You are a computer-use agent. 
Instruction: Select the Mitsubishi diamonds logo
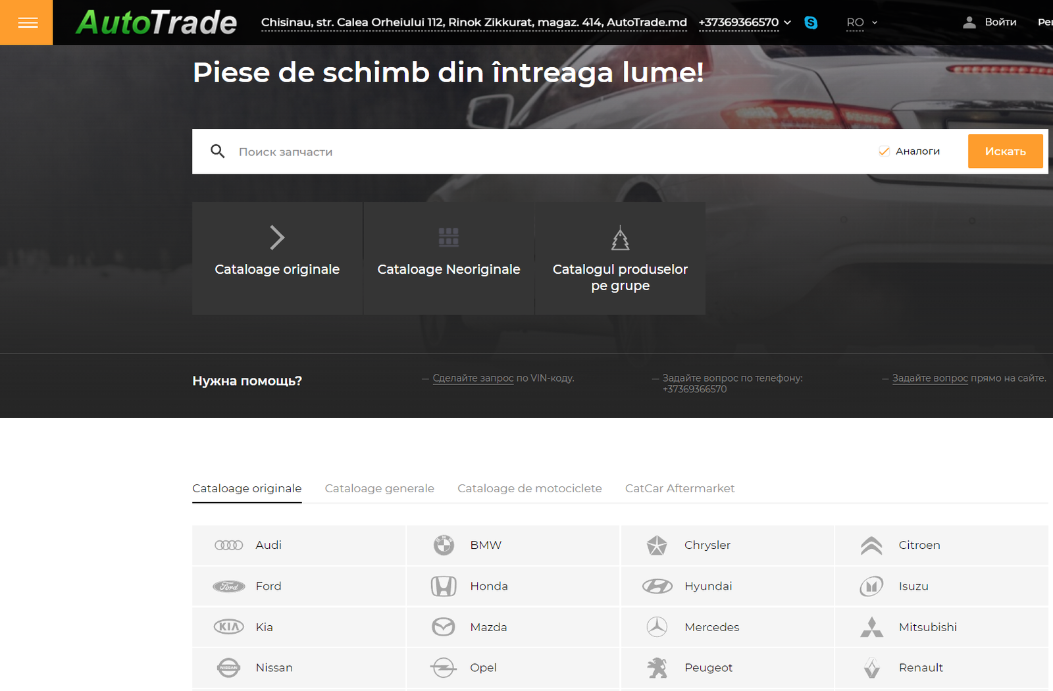click(872, 627)
